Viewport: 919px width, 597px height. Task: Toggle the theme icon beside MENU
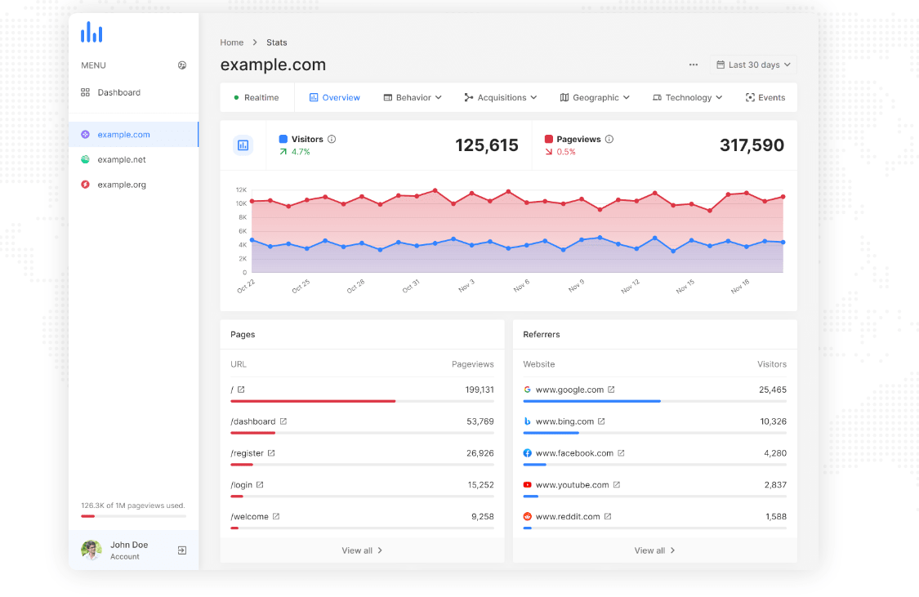pyautogui.click(x=182, y=65)
